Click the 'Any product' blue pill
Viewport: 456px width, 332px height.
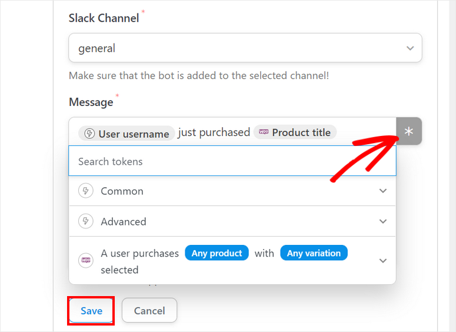(217, 253)
